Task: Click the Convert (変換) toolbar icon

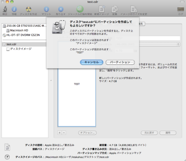Action: click(x=114, y=9)
